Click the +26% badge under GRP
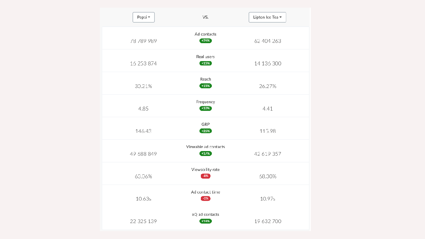425x239 pixels. [x=206, y=131]
